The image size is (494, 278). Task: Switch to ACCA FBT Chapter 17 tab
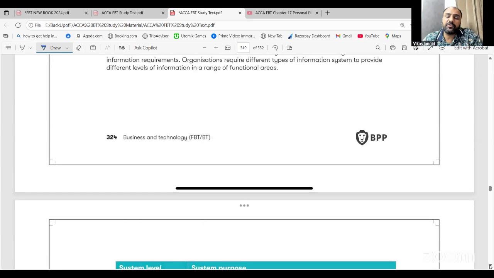coord(283,13)
